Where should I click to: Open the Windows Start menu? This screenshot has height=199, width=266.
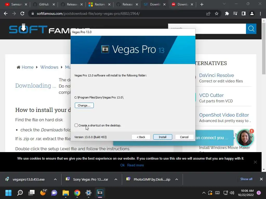point(8,193)
